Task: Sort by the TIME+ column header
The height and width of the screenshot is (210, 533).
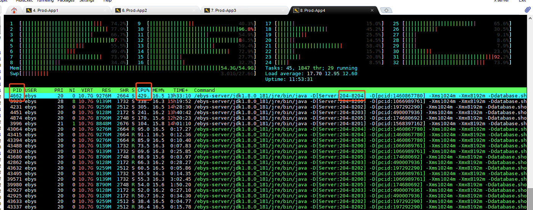Action: (x=181, y=90)
